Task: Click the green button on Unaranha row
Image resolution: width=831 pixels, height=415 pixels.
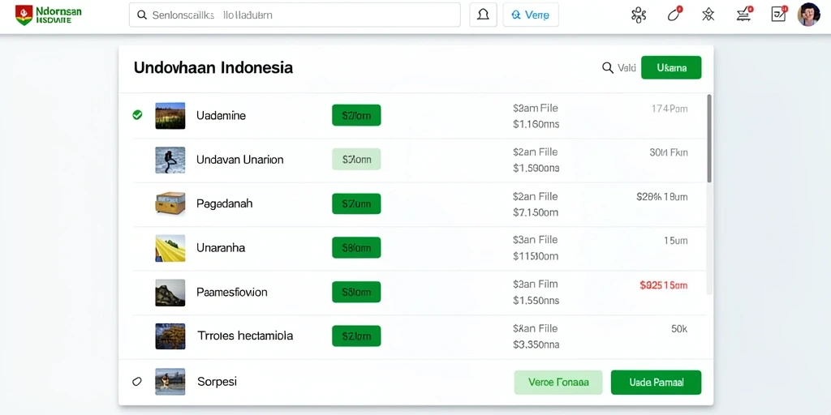Action: point(356,247)
